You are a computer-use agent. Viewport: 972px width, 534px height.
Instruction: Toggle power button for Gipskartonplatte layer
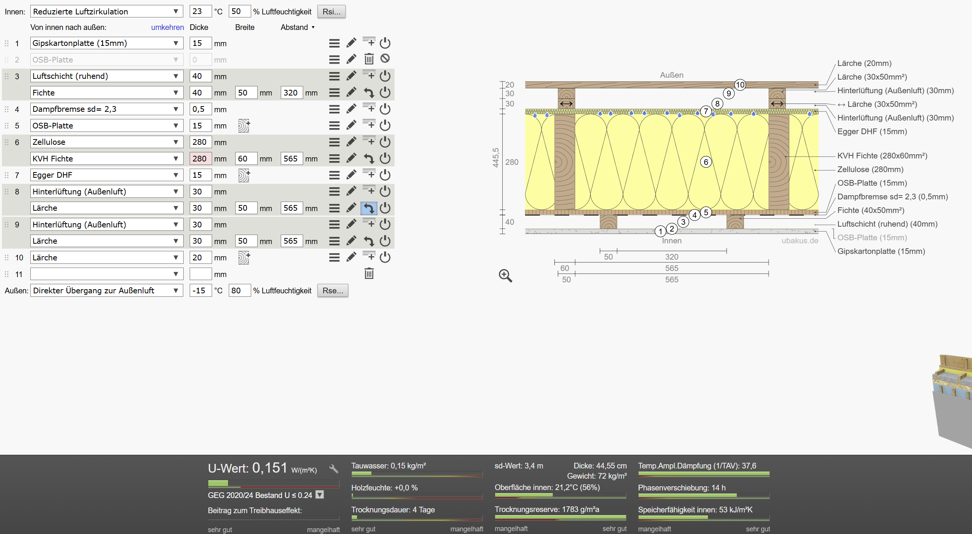385,43
